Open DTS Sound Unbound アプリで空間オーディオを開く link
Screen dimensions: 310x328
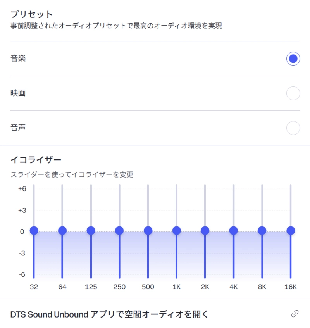(108, 314)
